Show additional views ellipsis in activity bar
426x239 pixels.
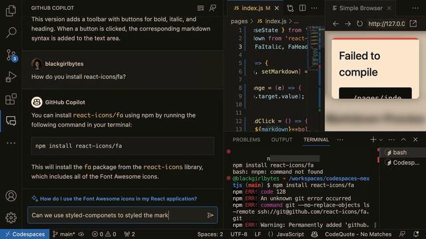11,143
